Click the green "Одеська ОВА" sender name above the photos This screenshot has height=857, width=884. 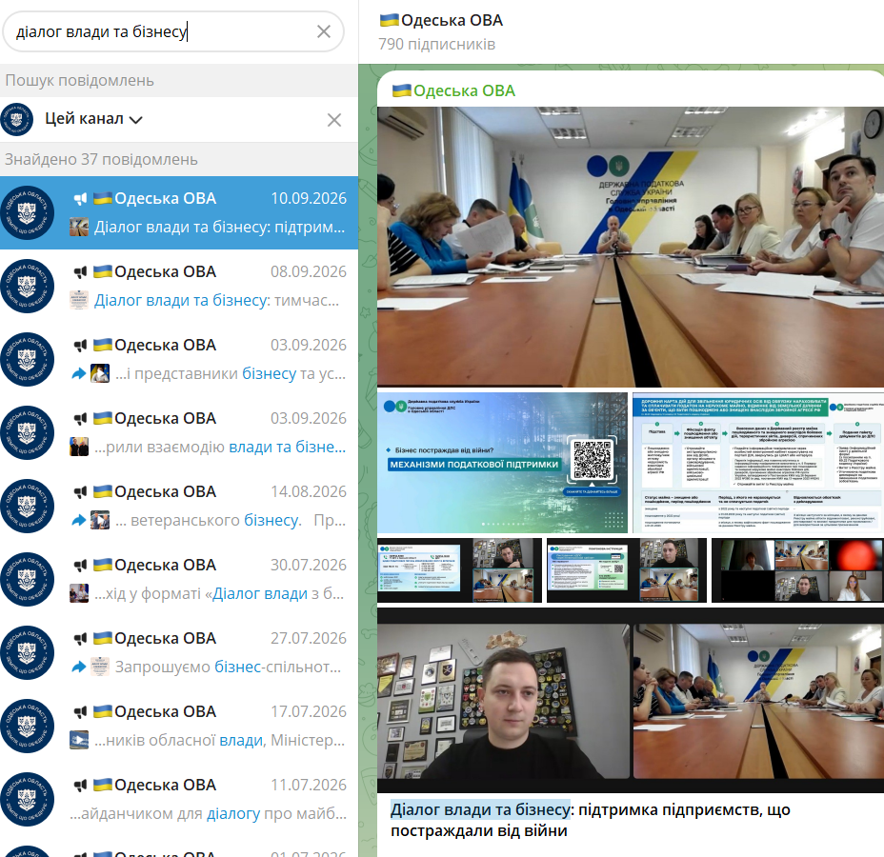coord(453,90)
